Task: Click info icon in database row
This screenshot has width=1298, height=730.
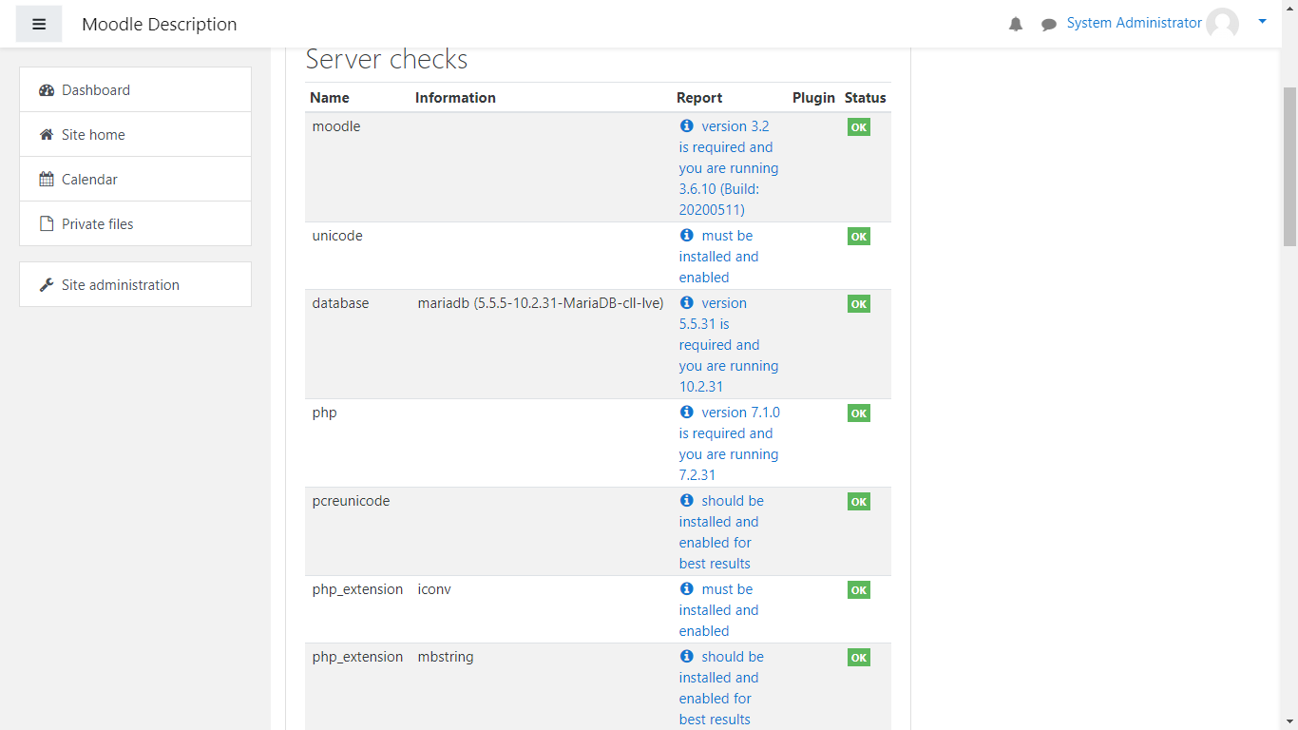Action: pyautogui.click(x=687, y=302)
